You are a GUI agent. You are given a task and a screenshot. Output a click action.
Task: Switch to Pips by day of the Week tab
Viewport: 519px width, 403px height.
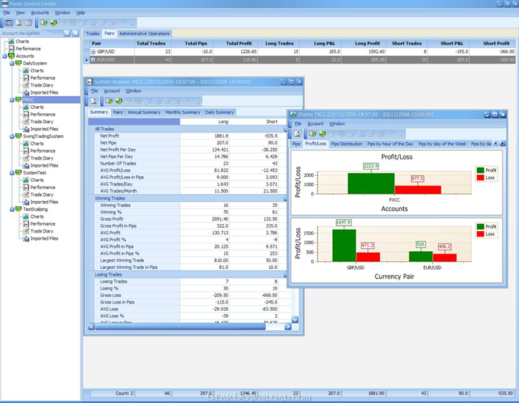click(442, 144)
